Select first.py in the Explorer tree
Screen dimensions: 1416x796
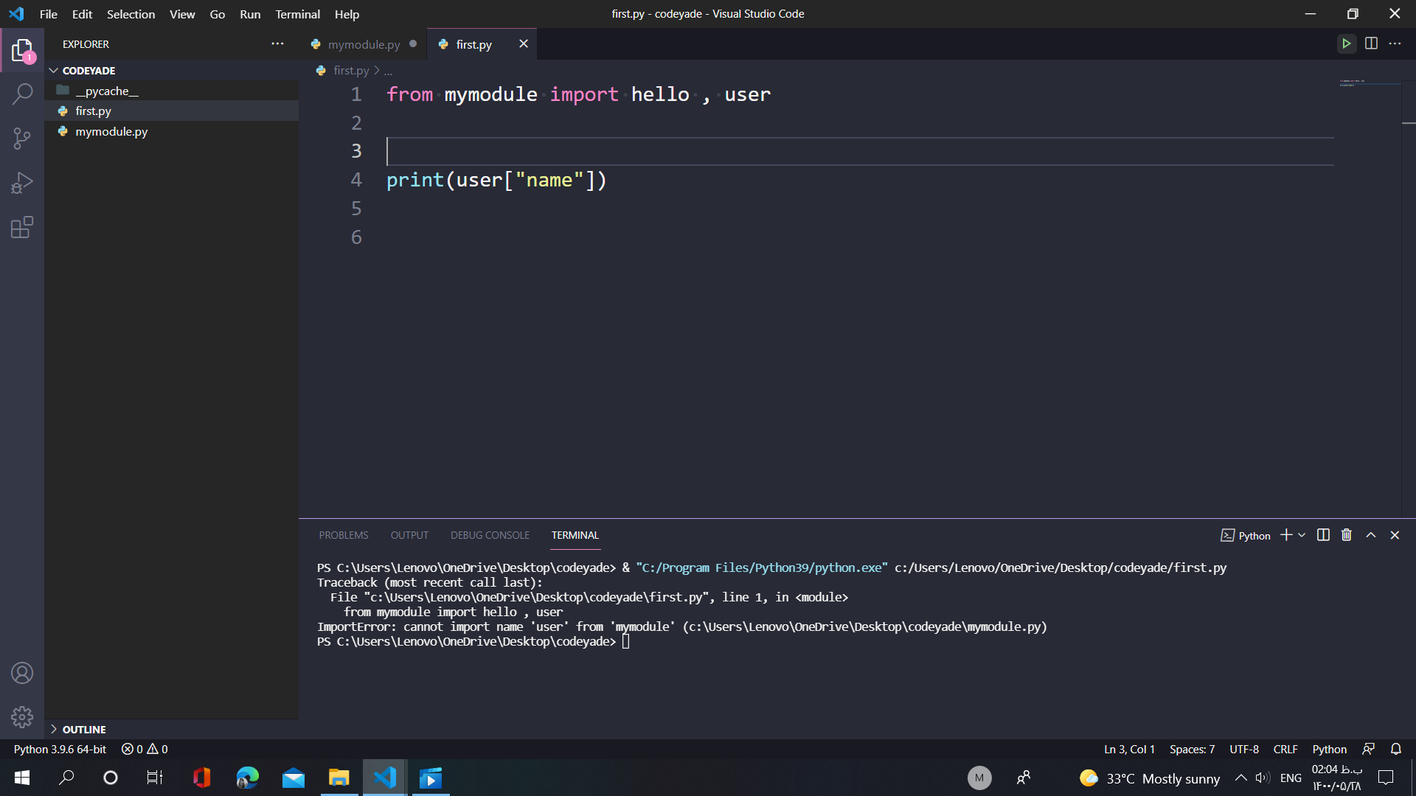(x=173, y=111)
